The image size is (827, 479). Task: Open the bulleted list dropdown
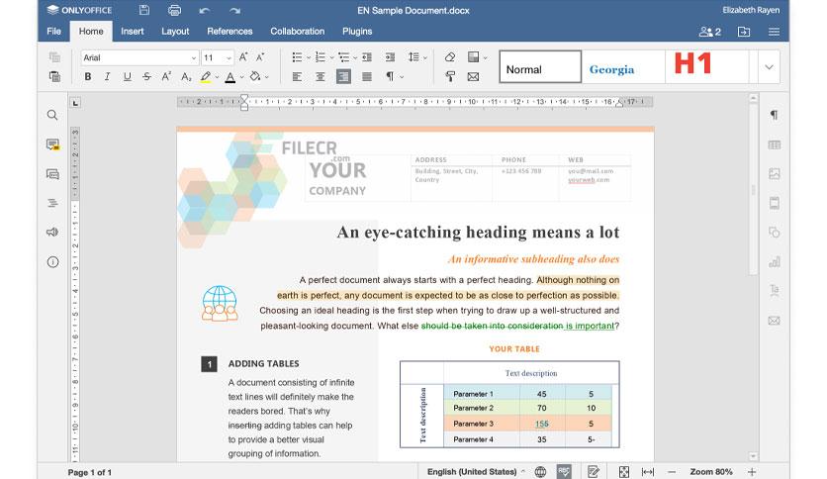308,57
